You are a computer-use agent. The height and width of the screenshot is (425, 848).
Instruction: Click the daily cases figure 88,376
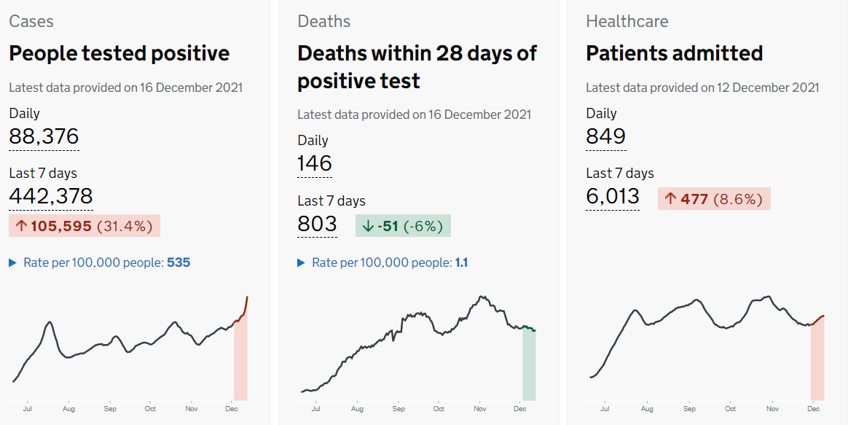[44, 136]
